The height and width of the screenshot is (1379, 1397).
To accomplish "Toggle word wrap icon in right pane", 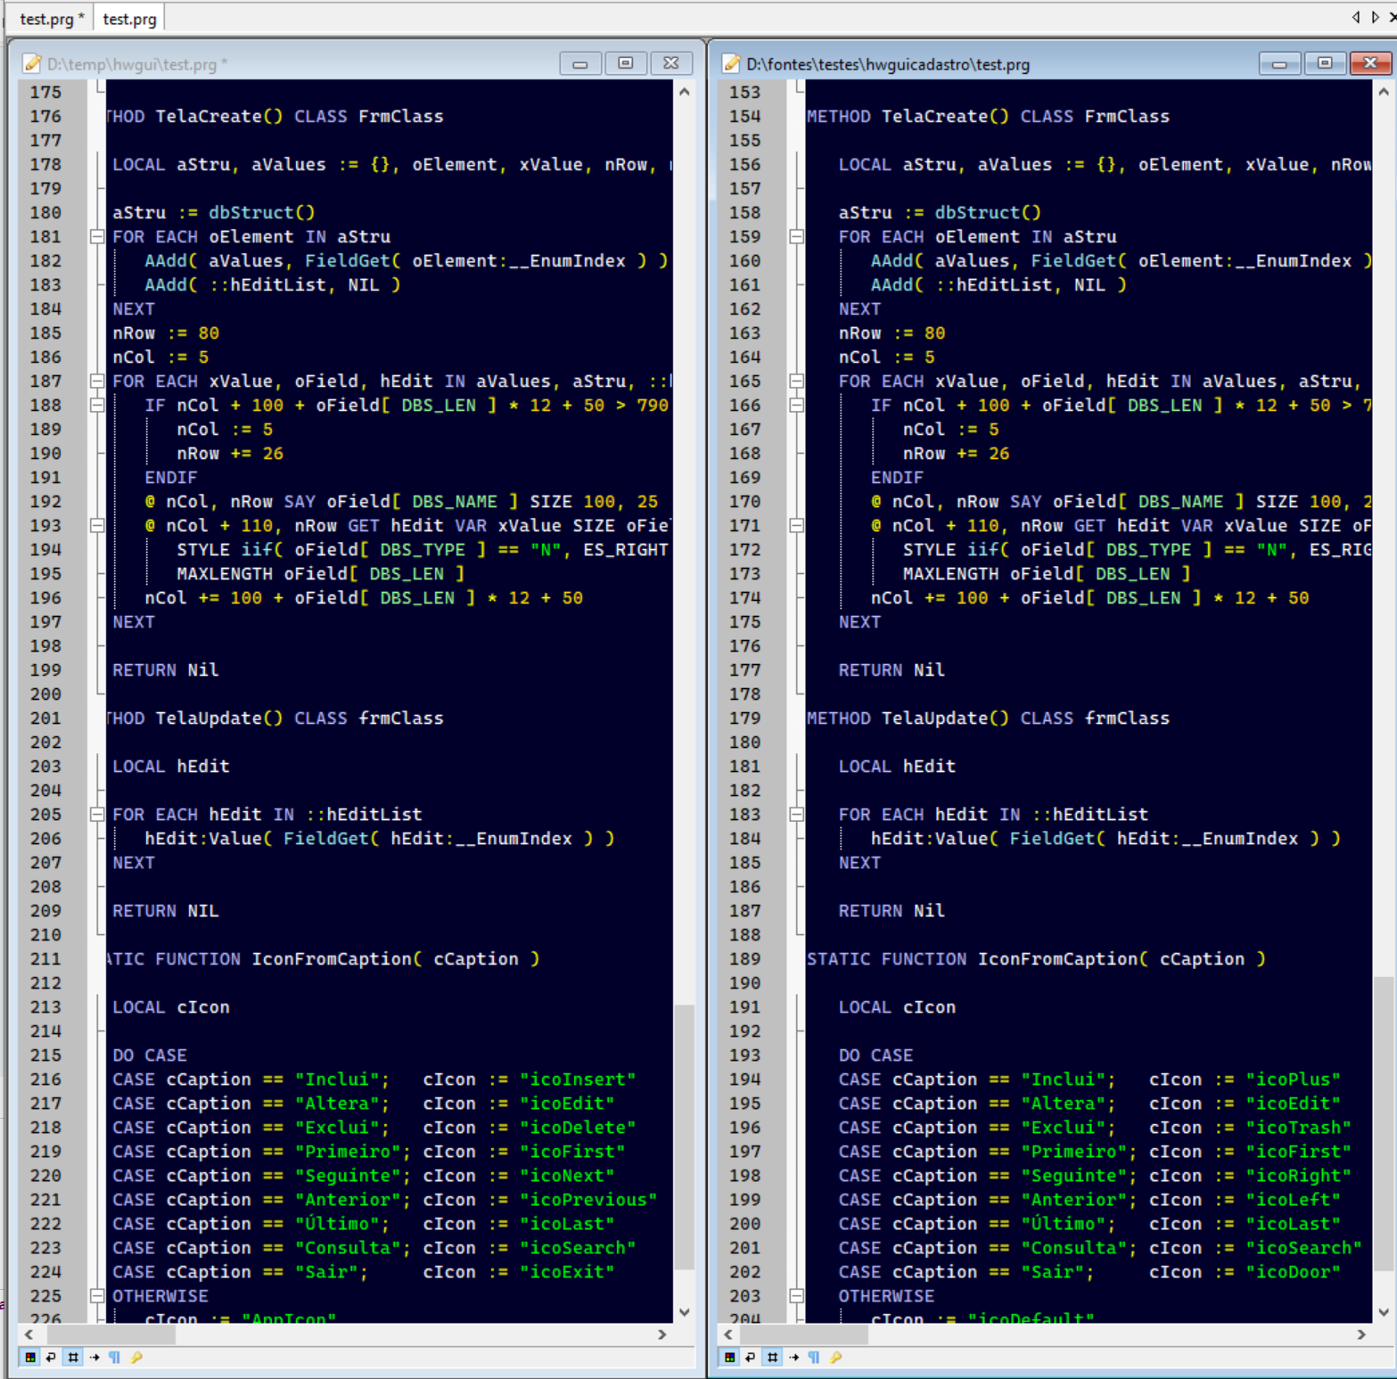I will (x=751, y=1357).
